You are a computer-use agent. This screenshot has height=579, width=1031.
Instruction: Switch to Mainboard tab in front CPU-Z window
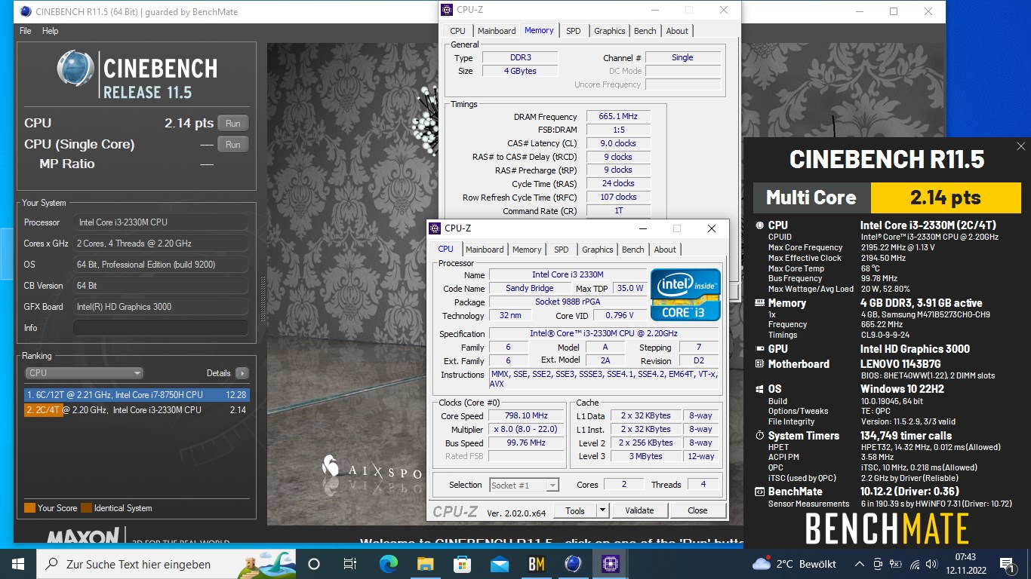[x=485, y=250]
